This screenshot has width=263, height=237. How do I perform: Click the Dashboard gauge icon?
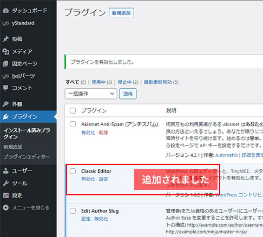[5, 11]
